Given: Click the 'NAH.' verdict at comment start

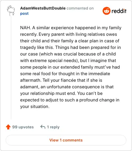Looking at the screenshot, I should point(26,28).
